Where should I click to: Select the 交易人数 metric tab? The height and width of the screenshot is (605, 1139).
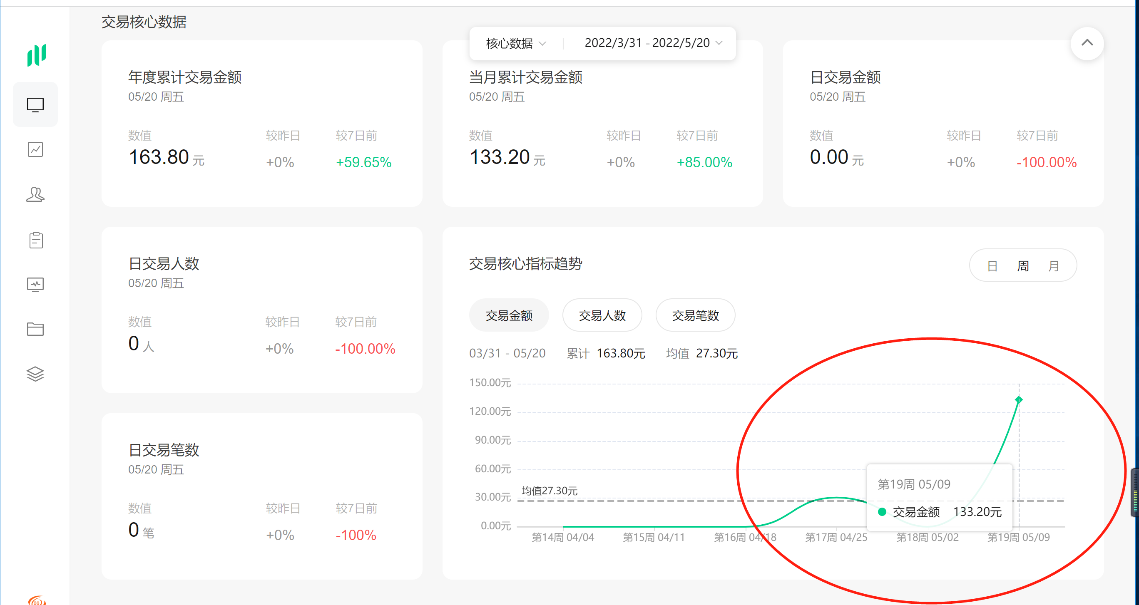[602, 315]
